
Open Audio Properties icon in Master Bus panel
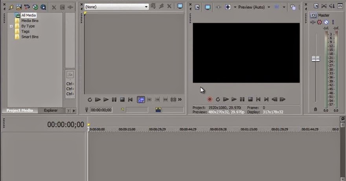click(316, 6)
